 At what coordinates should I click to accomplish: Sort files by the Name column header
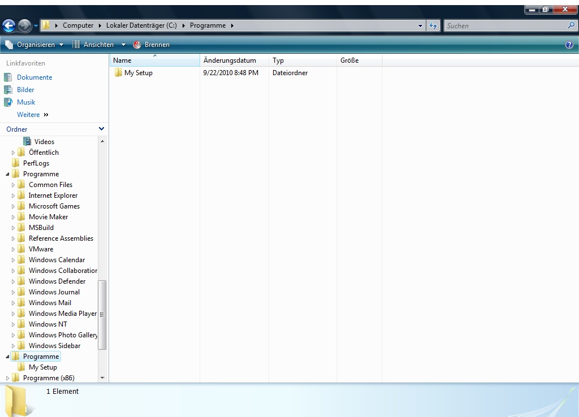point(155,60)
